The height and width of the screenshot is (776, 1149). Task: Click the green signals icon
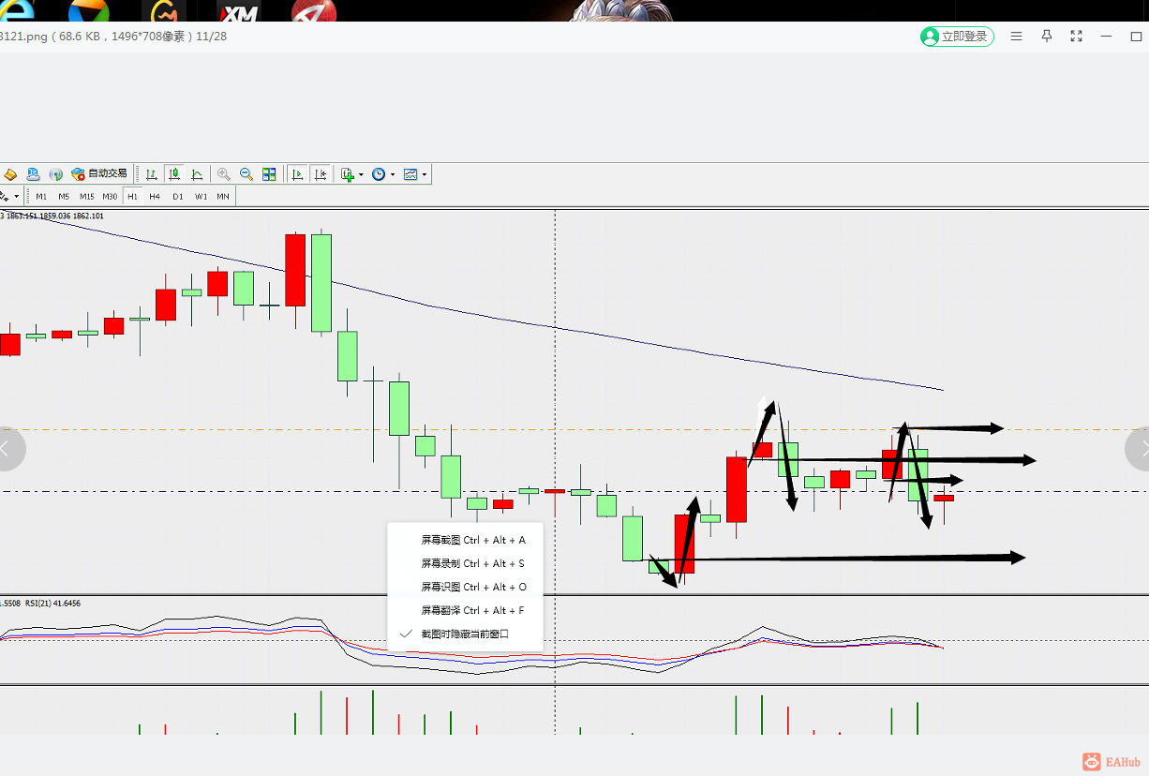(x=56, y=174)
